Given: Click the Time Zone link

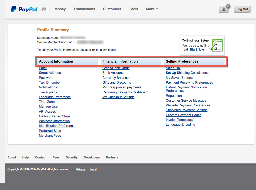Looking at the screenshot, I should coord(47,102).
